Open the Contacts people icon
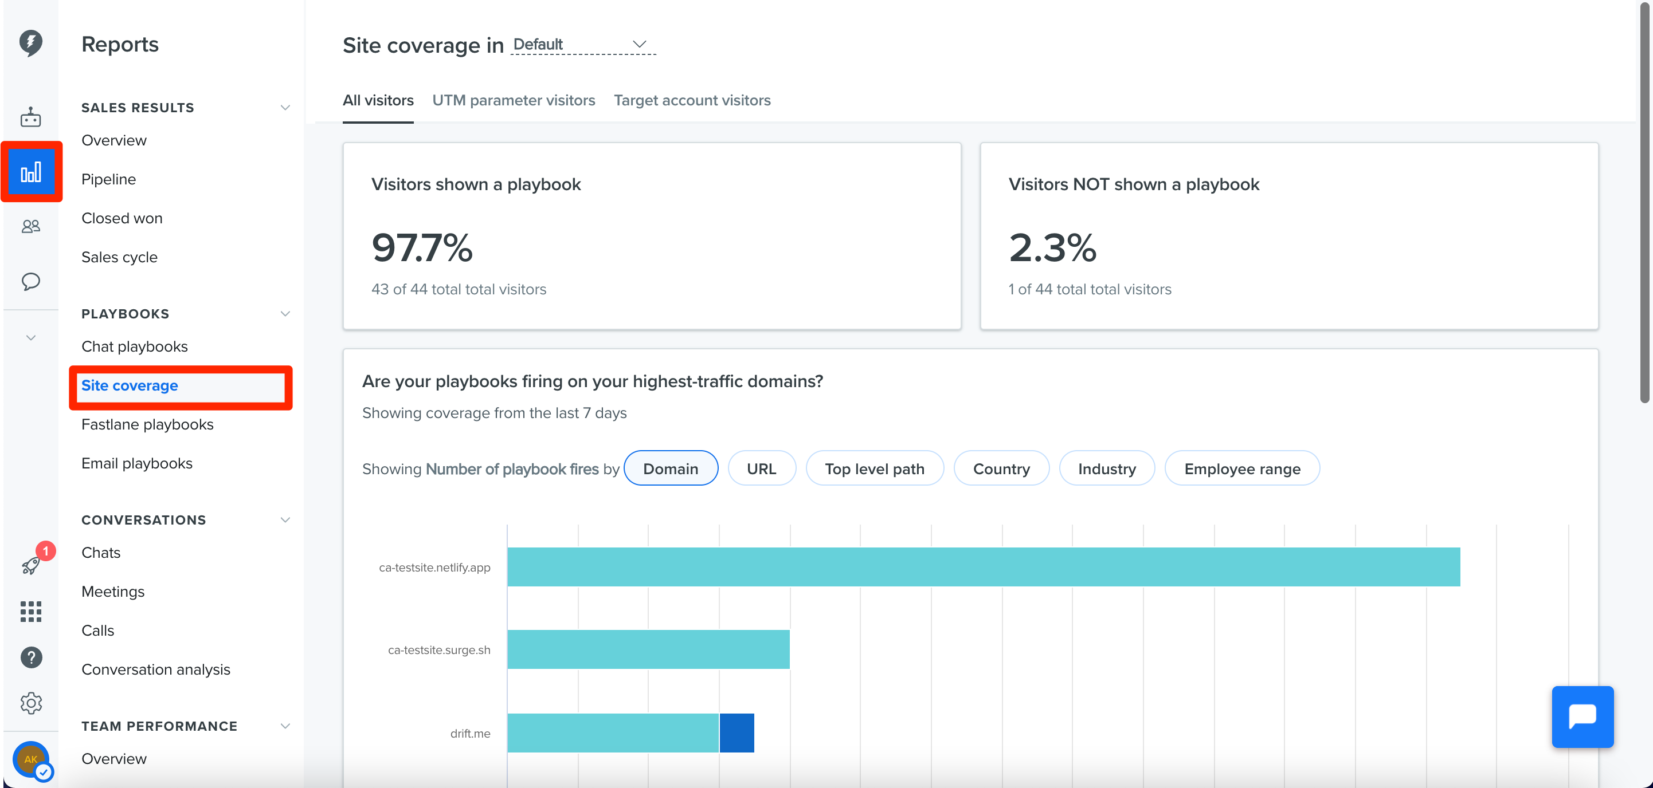This screenshot has height=788, width=1653. pos(31,226)
